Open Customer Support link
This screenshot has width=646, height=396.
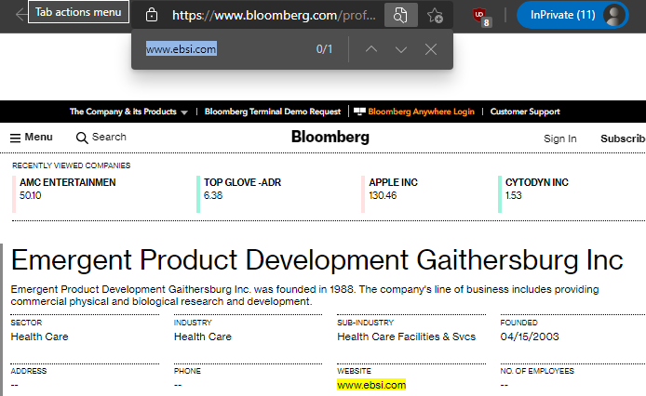click(525, 112)
